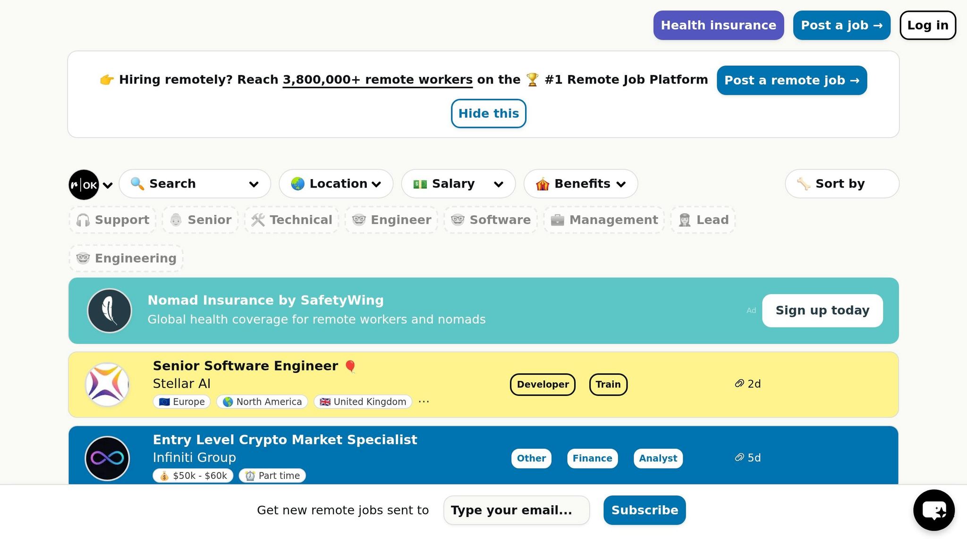Open the Remote OK logo menu
This screenshot has height=543, width=967.
tap(84, 184)
